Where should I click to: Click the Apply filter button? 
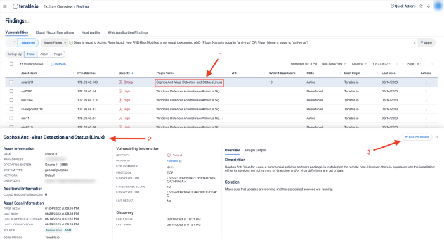tap(426, 42)
